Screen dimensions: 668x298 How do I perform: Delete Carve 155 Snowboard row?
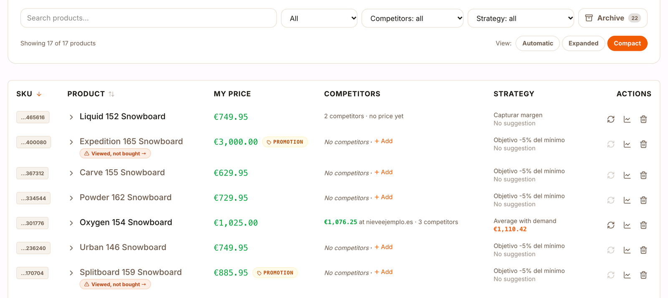coord(643,175)
